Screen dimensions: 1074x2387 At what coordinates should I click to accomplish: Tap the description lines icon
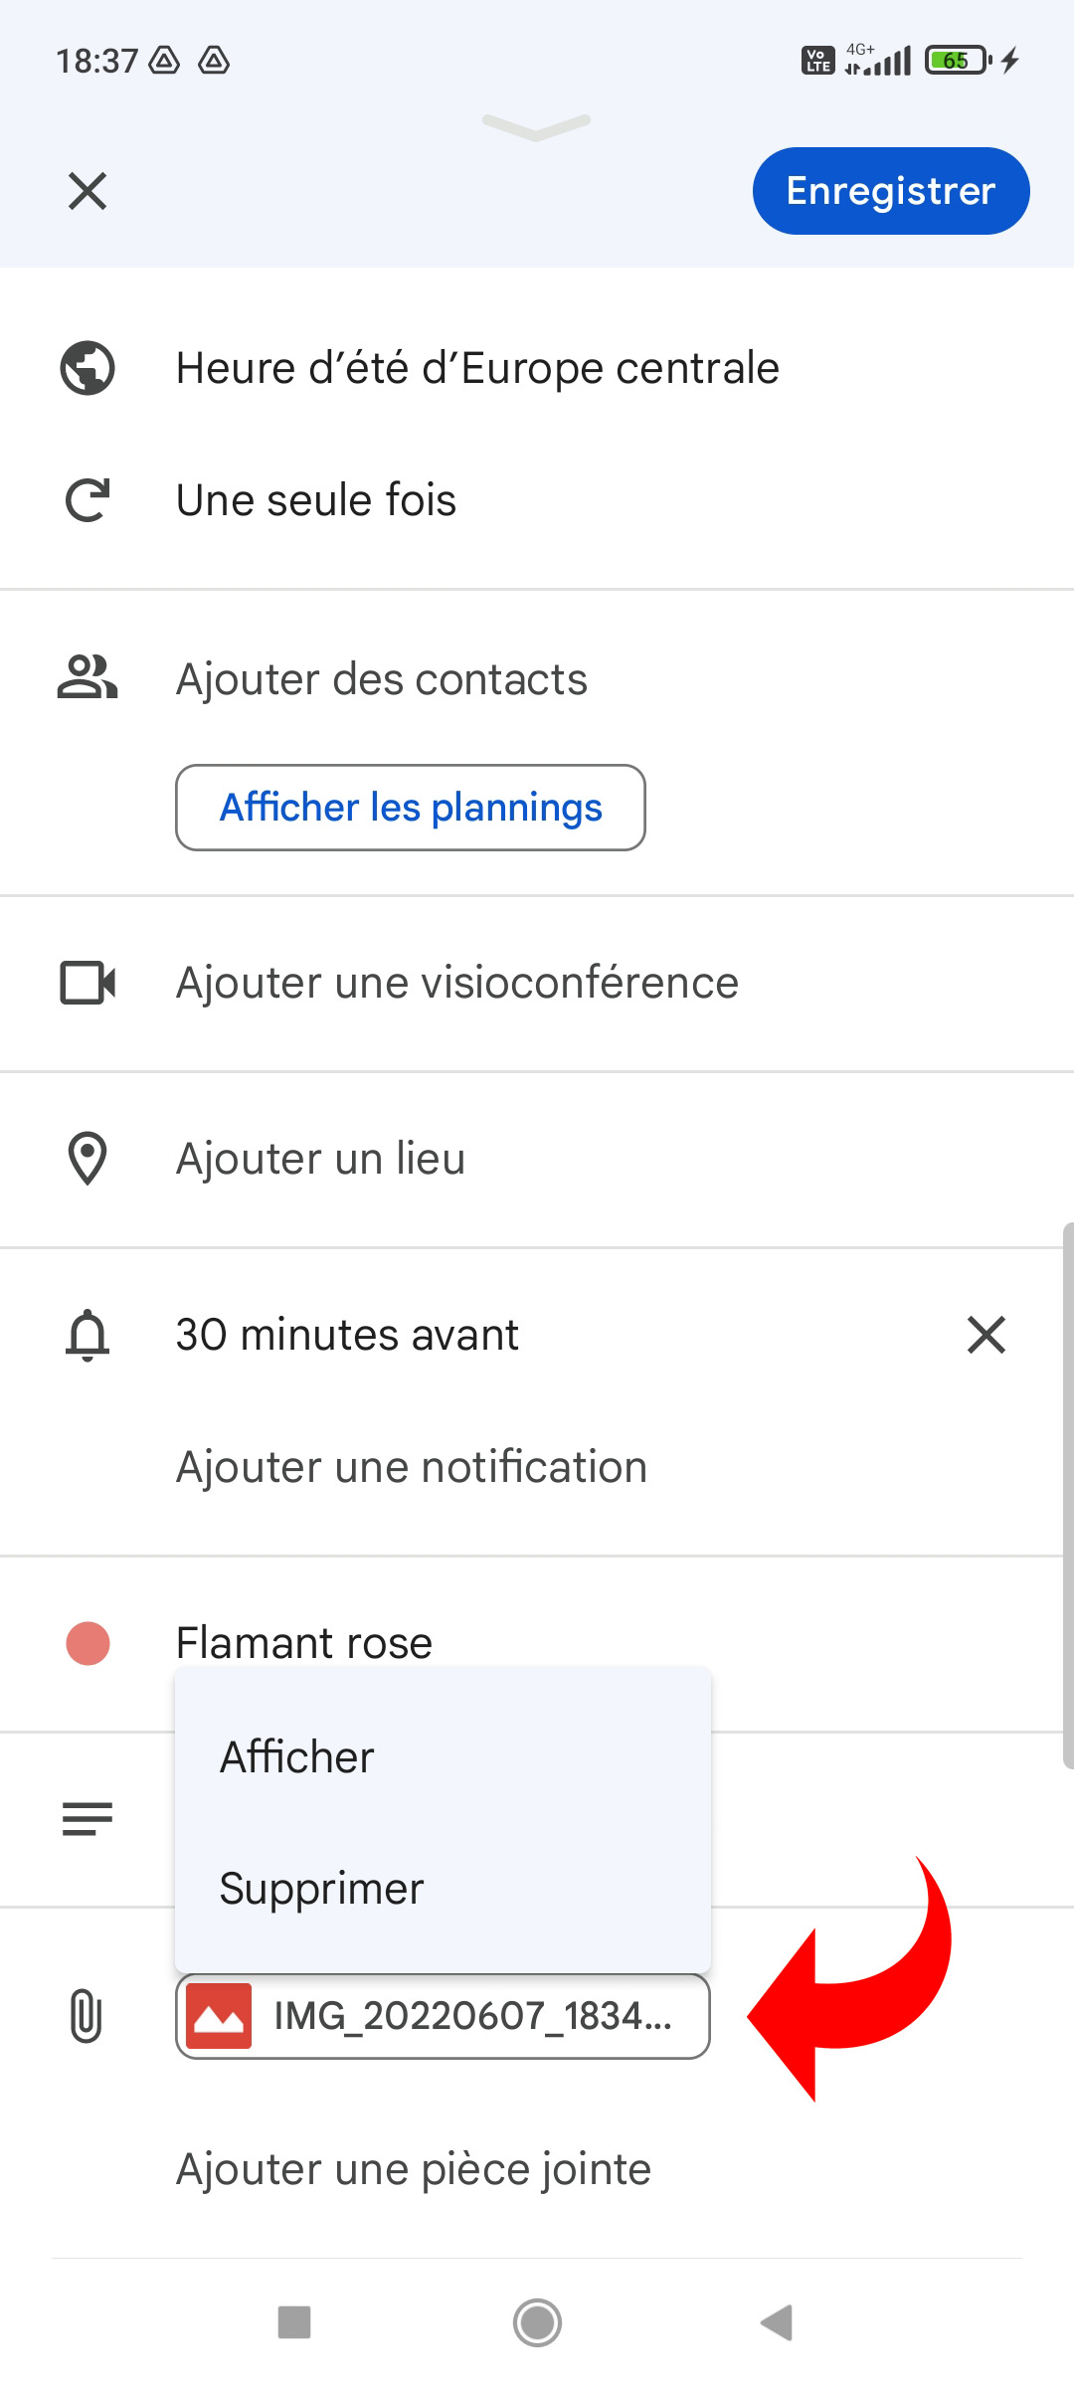tap(88, 1819)
